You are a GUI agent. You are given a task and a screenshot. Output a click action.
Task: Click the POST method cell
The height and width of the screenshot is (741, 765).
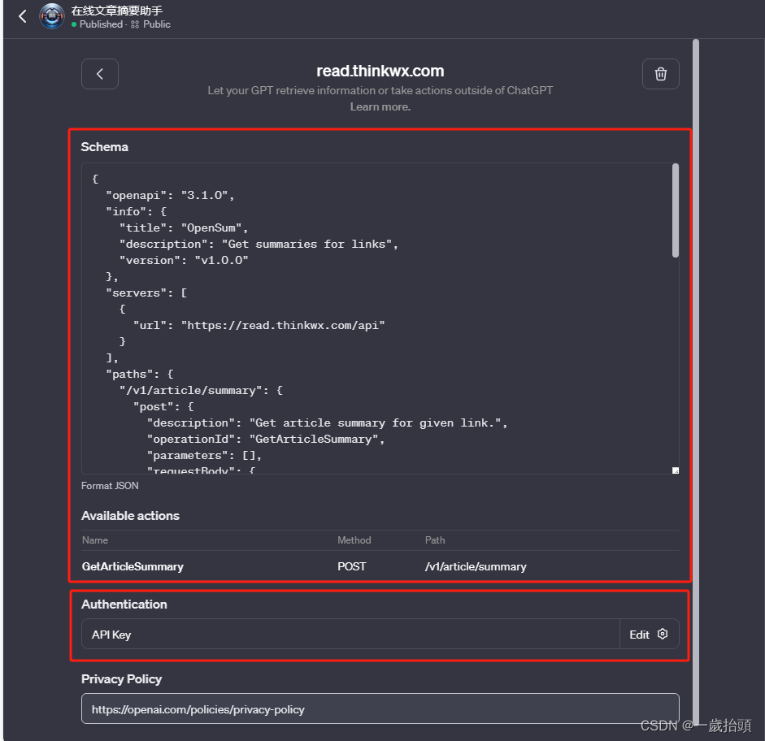tap(351, 566)
